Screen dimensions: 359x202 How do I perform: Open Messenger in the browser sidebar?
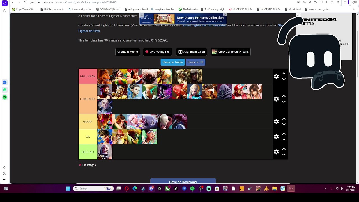point(4,82)
